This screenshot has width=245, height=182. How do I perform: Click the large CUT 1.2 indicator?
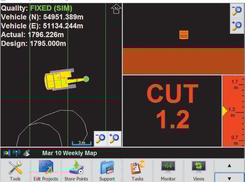pos(173,106)
